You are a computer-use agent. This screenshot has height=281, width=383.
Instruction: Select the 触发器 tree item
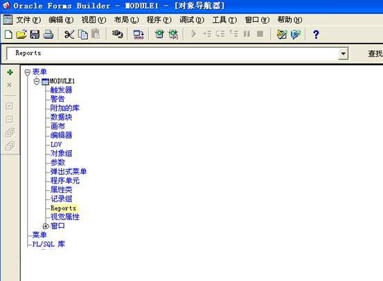[x=62, y=90]
